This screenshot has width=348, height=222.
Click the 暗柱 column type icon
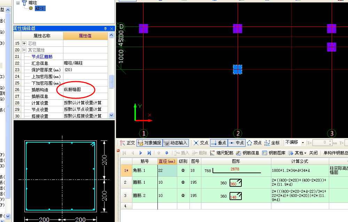pos(24,3)
